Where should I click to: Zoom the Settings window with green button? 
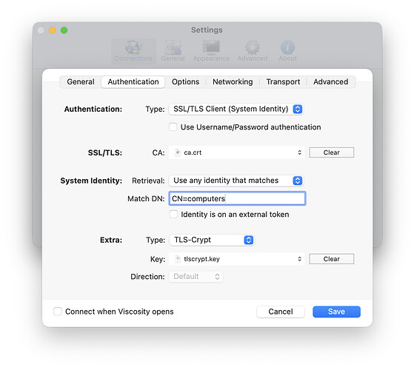(x=64, y=30)
